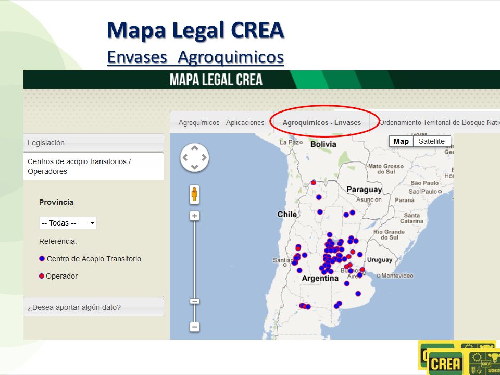The image size is (500, 375).
Task: Click the Mato Grosso do Sul label
Action: (x=386, y=169)
